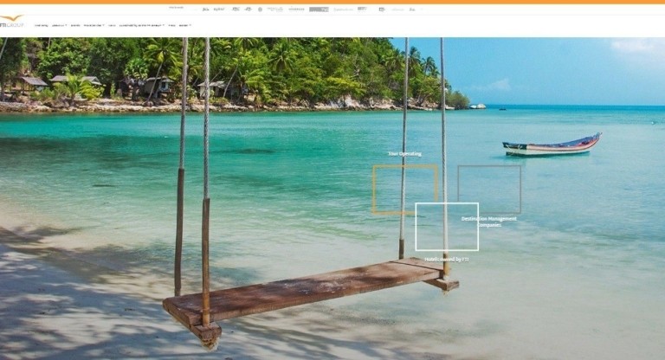This screenshot has width=665, height=360.
Task: Click the Hotels owned by FTI label
Action: [x=446, y=259]
